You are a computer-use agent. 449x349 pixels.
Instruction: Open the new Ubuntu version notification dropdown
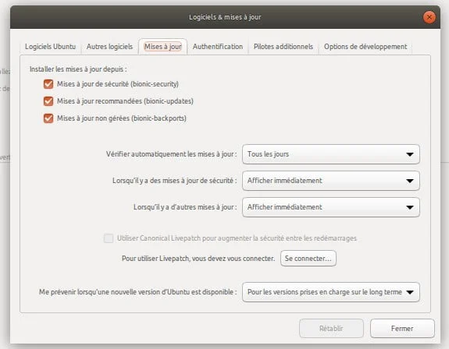331,292
